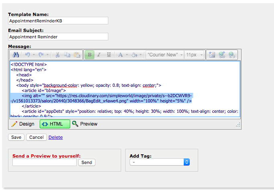Focus the Email Subject field
Image resolution: width=274 pixels, height=190 pixels.
click(58, 37)
